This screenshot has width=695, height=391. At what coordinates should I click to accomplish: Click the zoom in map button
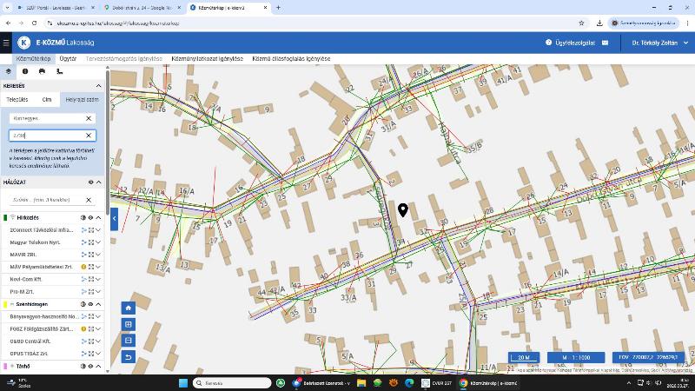point(129,324)
